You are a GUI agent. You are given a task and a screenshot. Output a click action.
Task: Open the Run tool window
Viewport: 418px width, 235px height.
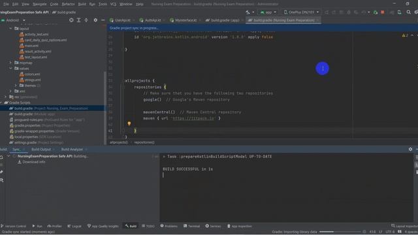[37, 227]
